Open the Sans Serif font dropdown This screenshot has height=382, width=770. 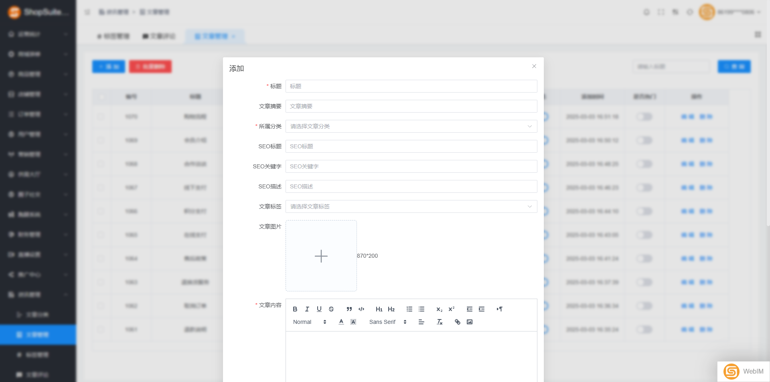[x=387, y=322]
